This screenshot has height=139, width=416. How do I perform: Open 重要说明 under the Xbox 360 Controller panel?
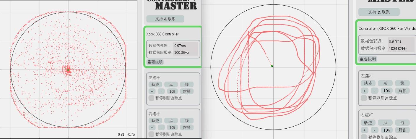point(155,62)
